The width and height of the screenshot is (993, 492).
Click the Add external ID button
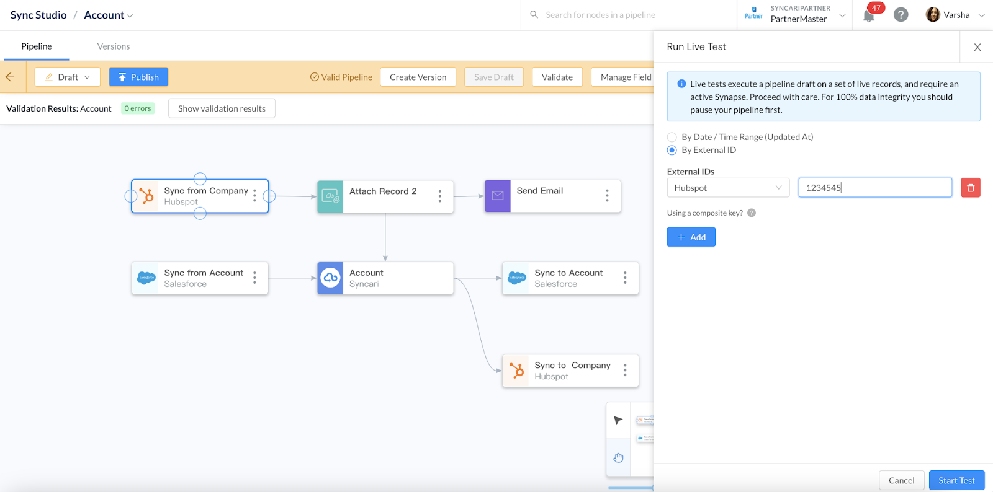click(691, 237)
